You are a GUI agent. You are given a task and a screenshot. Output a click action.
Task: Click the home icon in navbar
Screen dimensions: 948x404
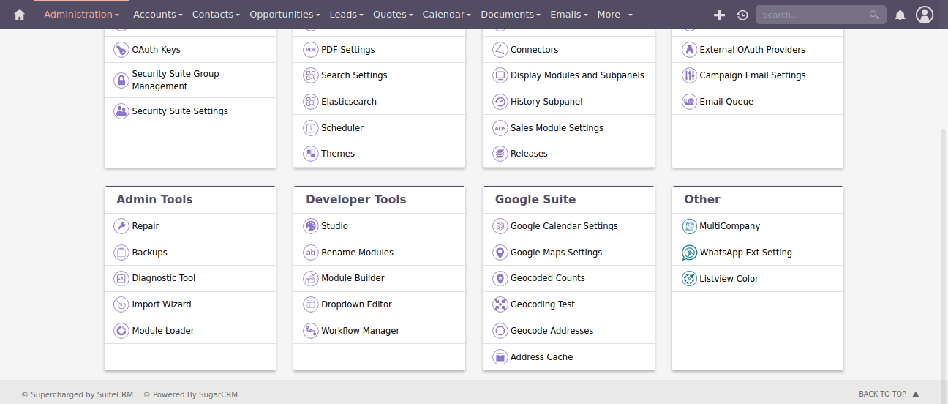tap(19, 15)
